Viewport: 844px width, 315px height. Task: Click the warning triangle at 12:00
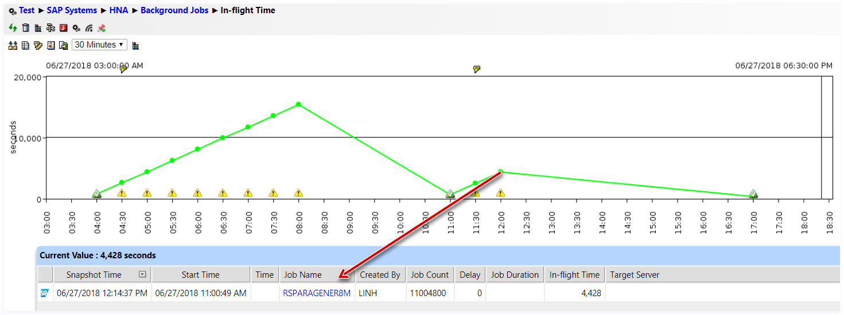pyautogui.click(x=500, y=194)
